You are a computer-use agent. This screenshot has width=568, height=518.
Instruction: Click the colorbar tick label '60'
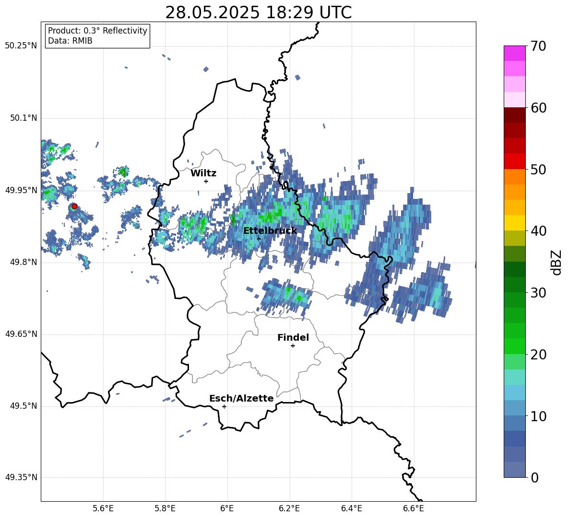pos(538,108)
